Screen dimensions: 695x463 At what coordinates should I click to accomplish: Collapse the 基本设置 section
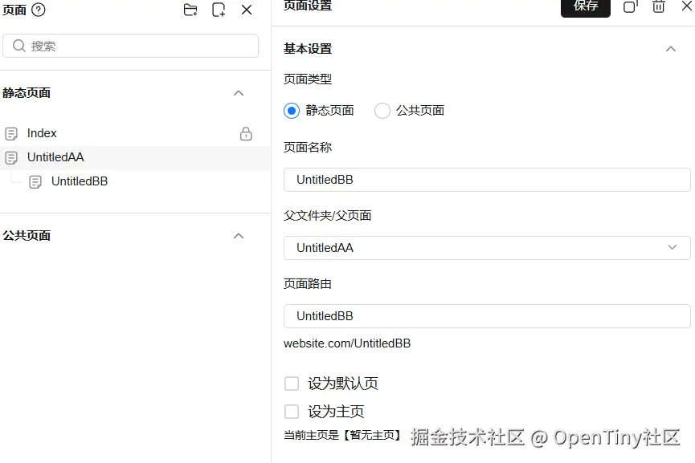pos(671,49)
